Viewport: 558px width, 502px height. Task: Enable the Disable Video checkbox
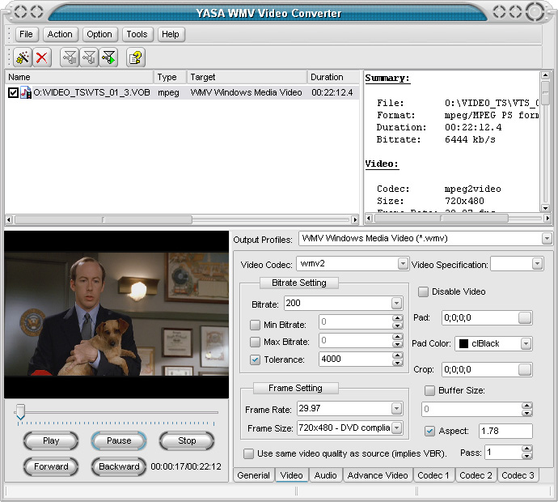(424, 291)
